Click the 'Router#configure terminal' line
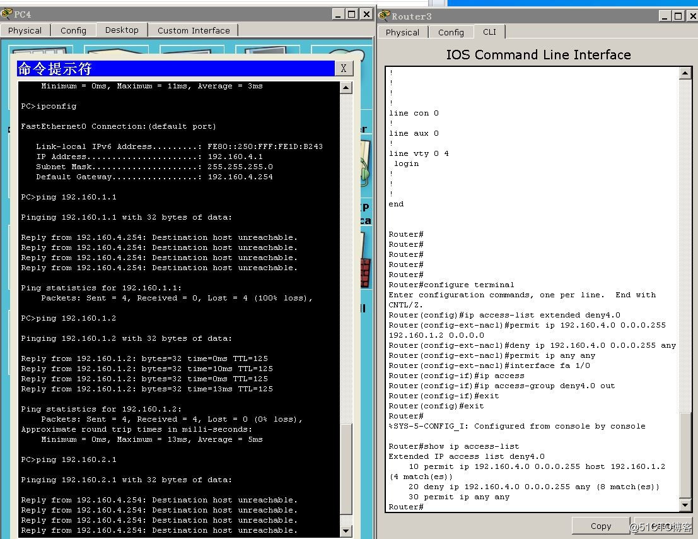698x539 pixels. point(451,285)
